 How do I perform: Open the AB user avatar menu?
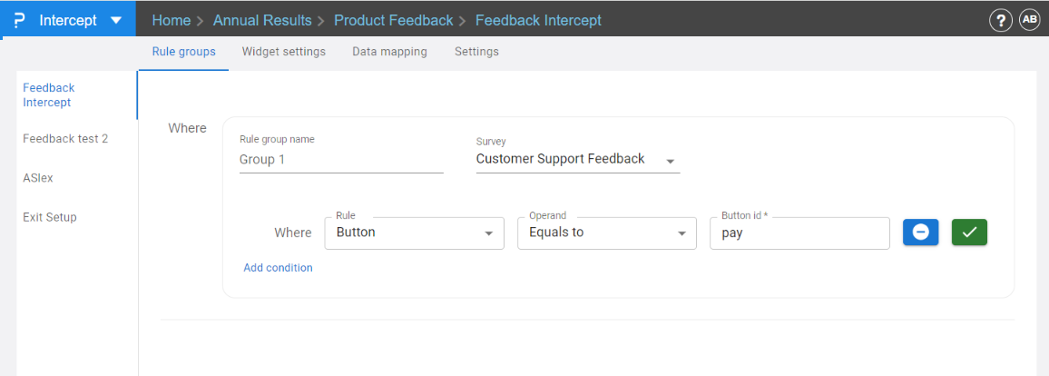1030,20
